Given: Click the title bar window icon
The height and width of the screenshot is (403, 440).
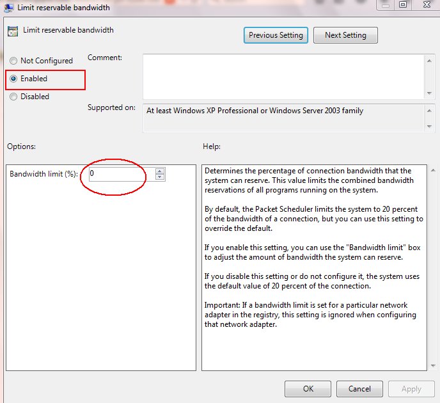Looking at the screenshot, I should coord(8,8).
